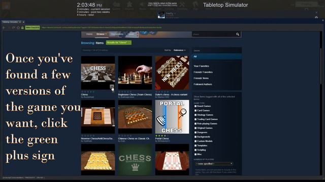Open the Browse tab dropdown

[x=102, y=34]
